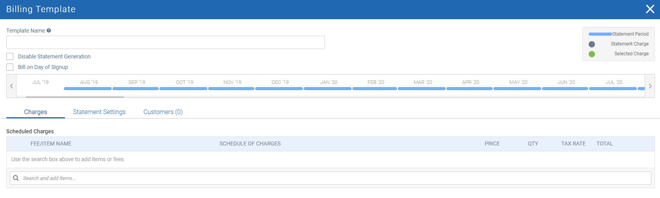
Task: Click the search magnifier icon
Action: click(x=16, y=178)
